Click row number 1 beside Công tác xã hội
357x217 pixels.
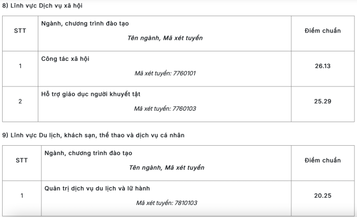pyautogui.click(x=20, y=66)
